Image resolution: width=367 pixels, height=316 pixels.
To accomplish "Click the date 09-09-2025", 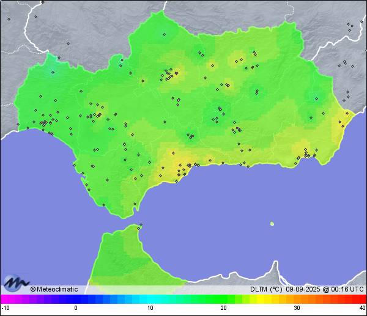I will click(303, 289).
